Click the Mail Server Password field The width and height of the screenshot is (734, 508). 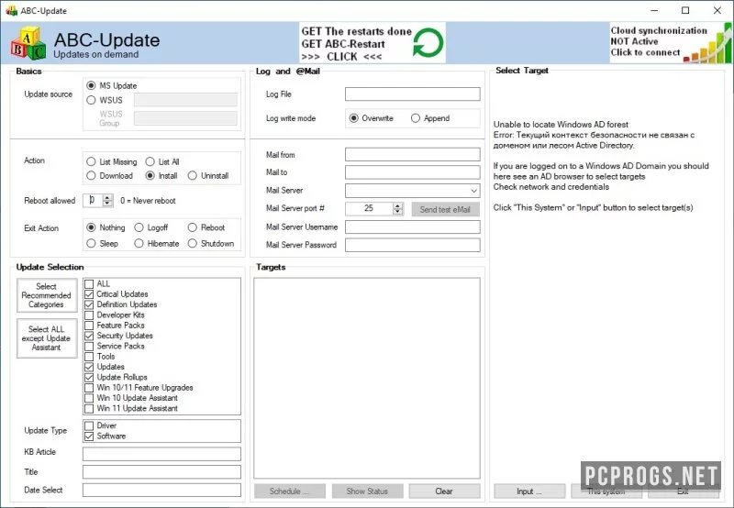(412, 245)
